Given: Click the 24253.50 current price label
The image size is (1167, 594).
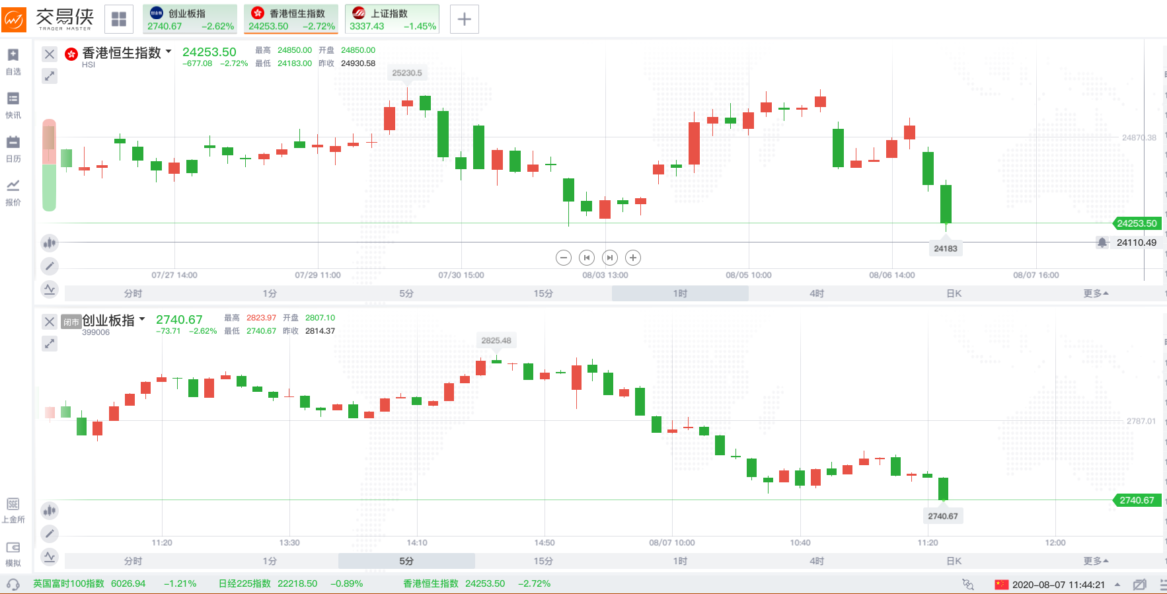Looking at the screenshot, I should (x=1137, y=223).
